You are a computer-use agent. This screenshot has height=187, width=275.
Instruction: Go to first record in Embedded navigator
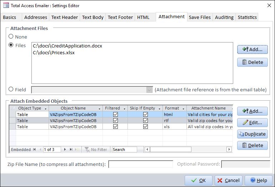pos(34,150)
